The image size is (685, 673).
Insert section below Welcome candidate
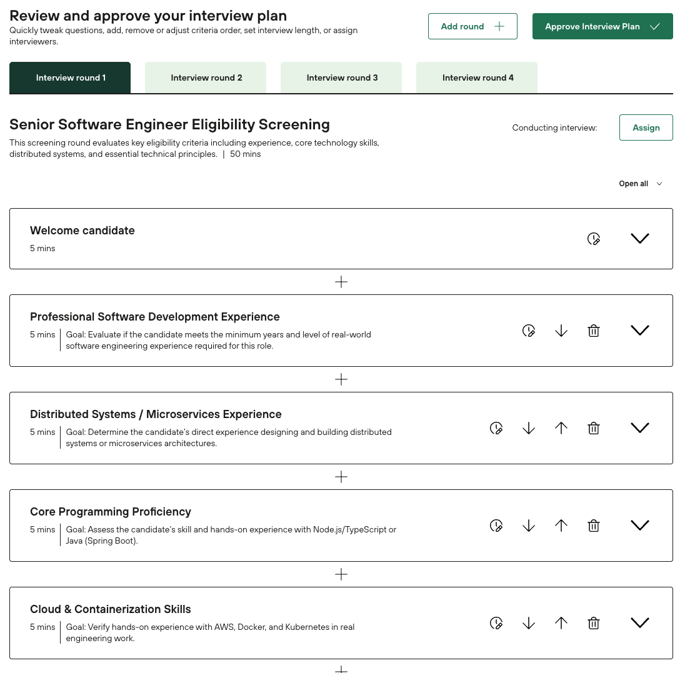(341, 282)
